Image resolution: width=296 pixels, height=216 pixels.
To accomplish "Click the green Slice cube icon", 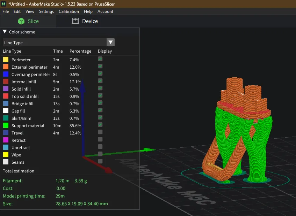I will [21, 21].
